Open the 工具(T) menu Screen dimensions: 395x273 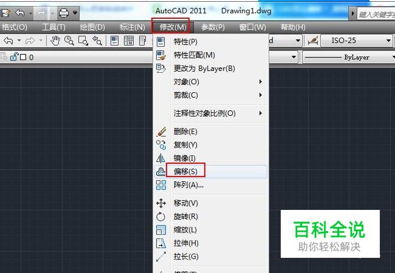53,27
